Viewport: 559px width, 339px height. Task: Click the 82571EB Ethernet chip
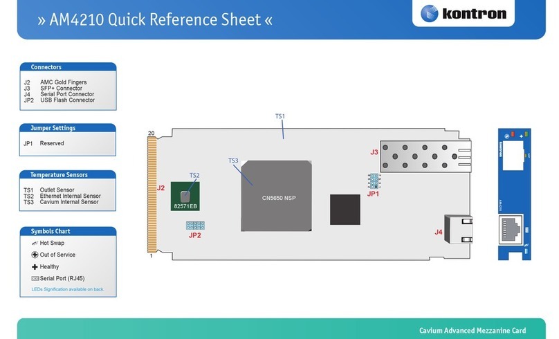185,196
